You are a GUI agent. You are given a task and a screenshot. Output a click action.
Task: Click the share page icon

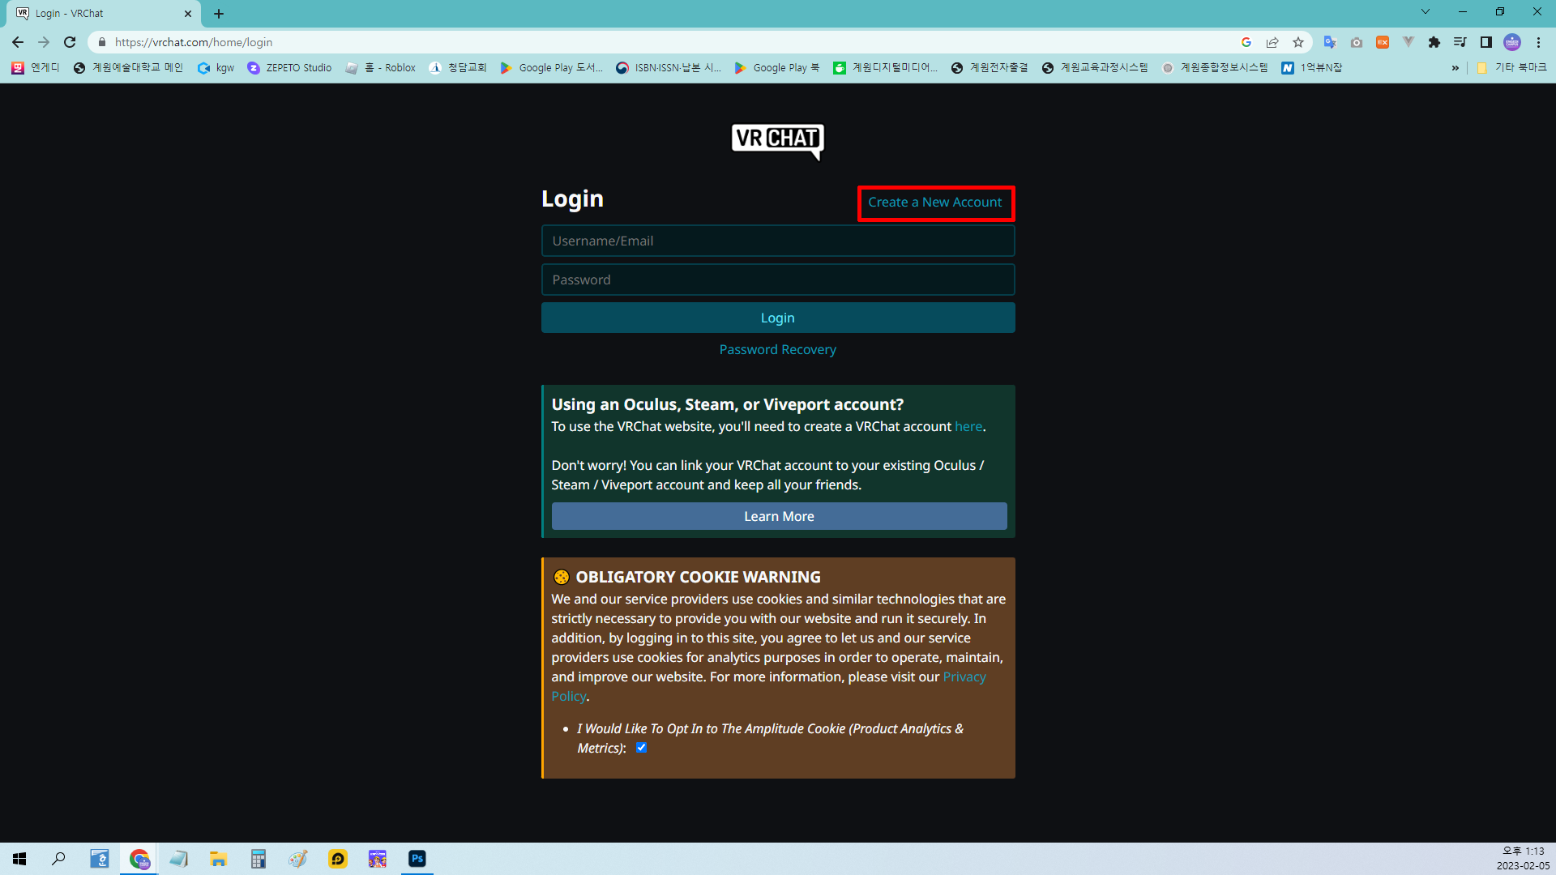tap(1272, 42)
